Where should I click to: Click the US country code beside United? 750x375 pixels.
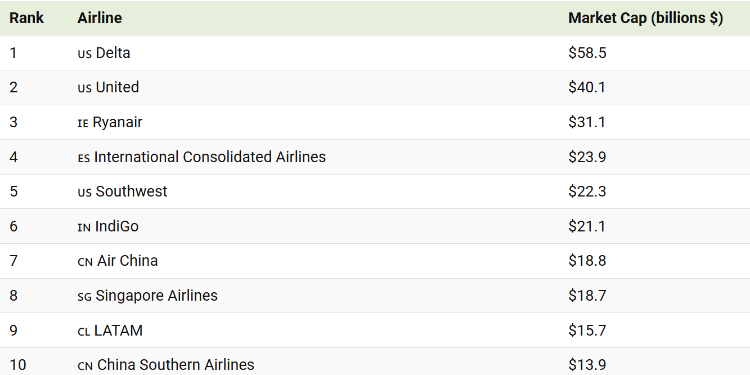[84, 89]
